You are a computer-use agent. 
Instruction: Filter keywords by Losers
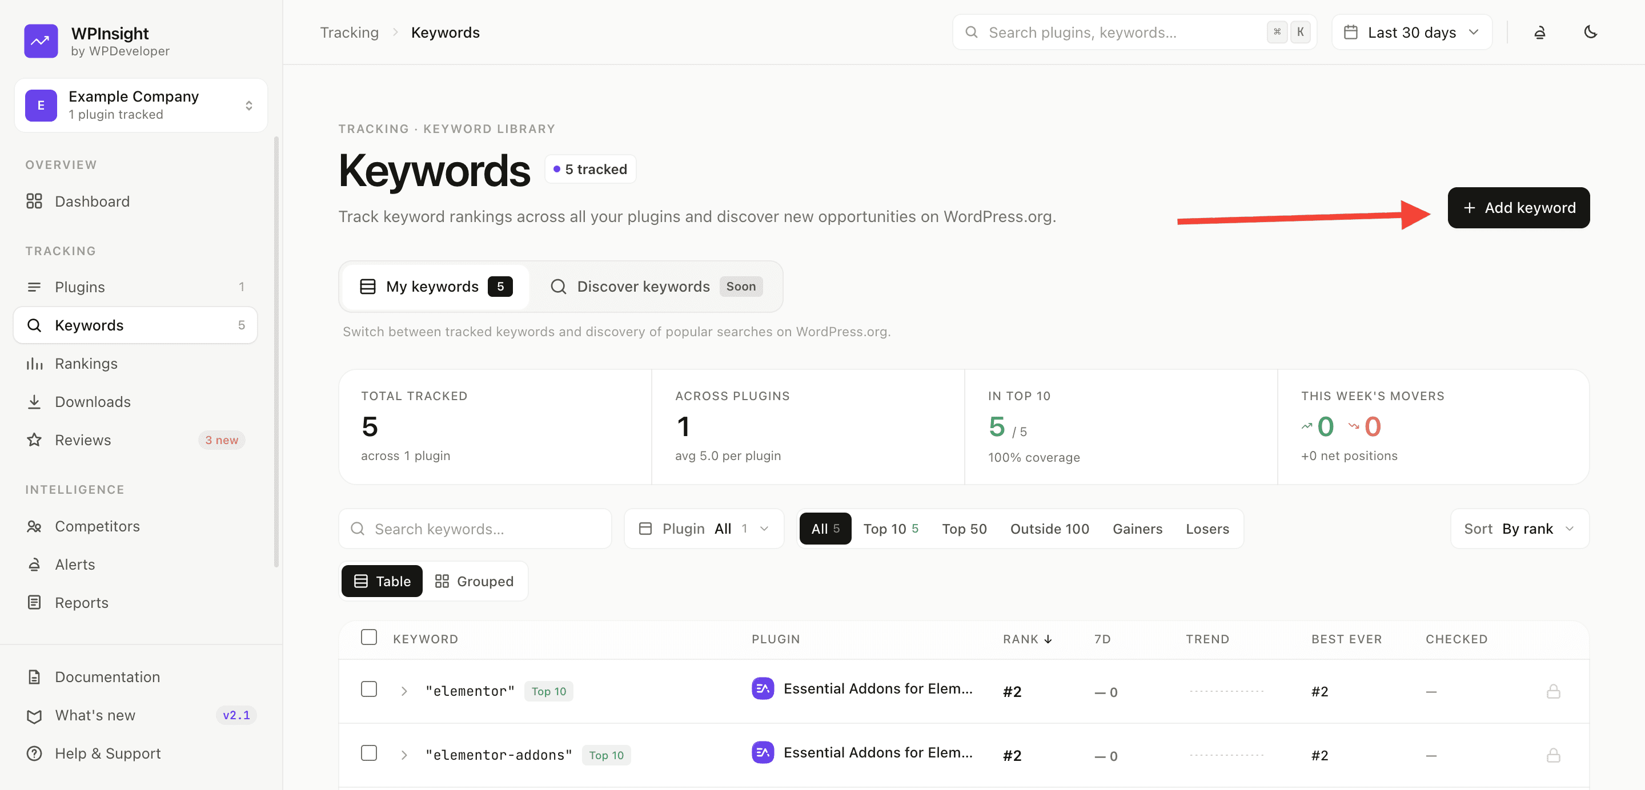[x=1207, y=529]
